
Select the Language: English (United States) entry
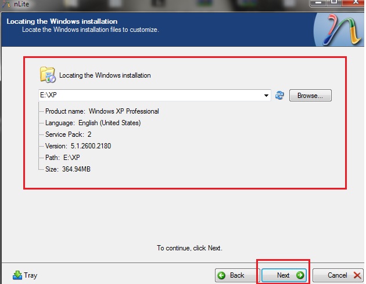pos(92,123)
